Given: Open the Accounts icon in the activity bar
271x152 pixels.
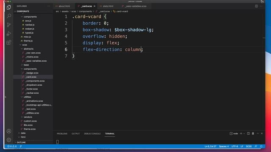Looking at the screenshot, I should [9, 131].
